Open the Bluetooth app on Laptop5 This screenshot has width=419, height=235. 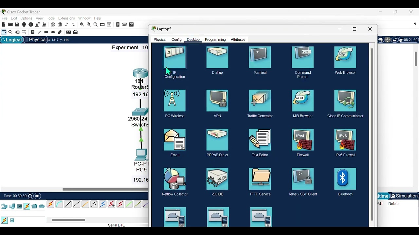[345, 179]
